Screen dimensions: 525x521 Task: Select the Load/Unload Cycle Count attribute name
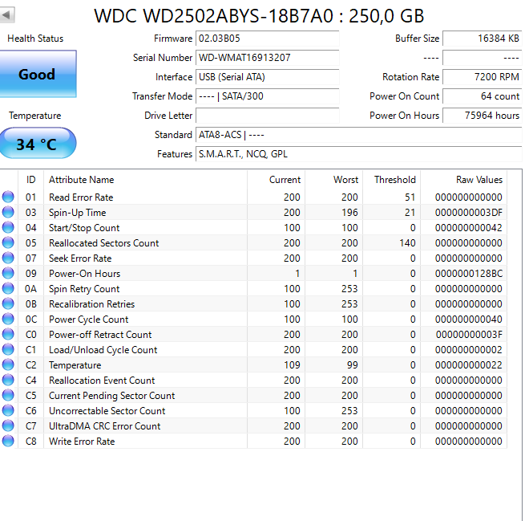click(x=103, y=350)
